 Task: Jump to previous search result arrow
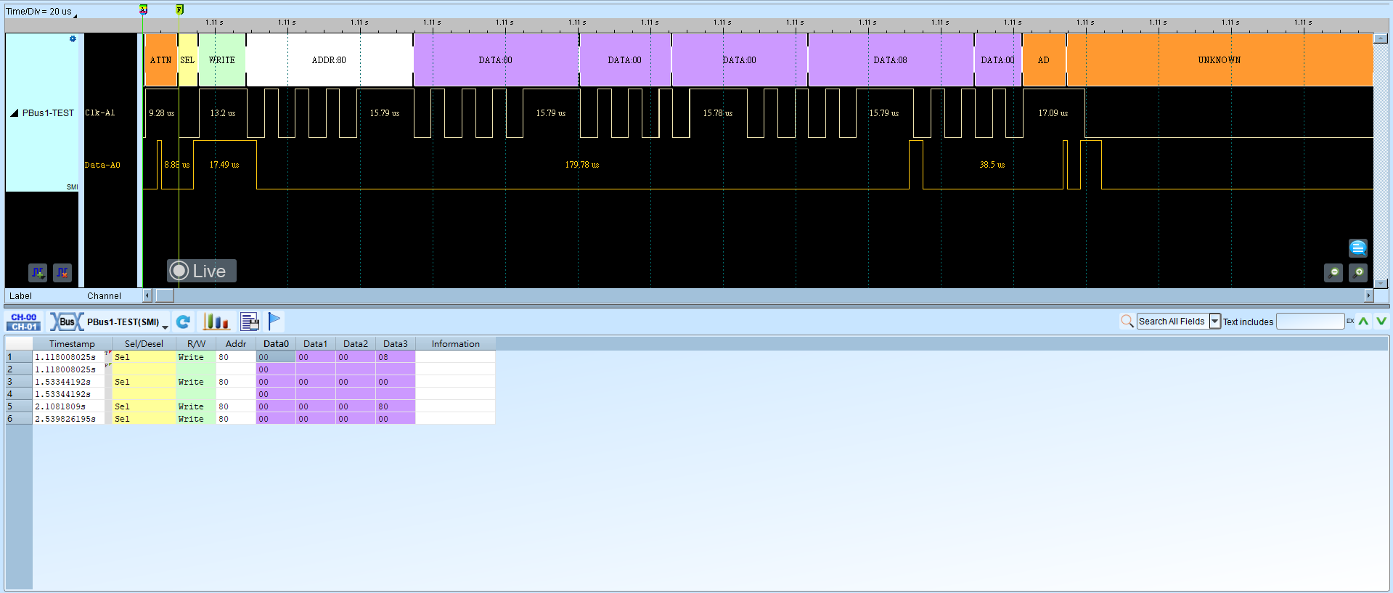1364,321
